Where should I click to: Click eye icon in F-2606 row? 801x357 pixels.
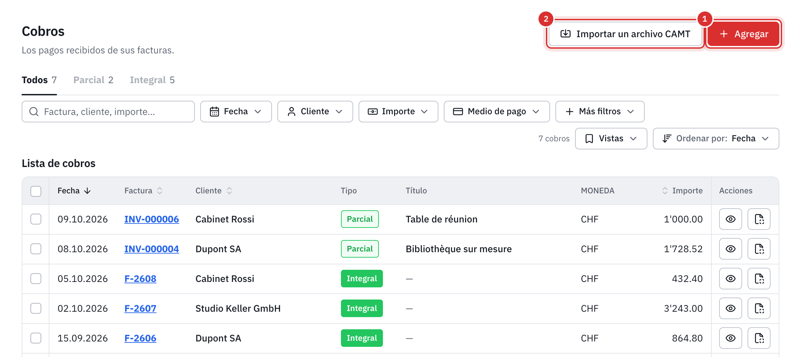730,338
